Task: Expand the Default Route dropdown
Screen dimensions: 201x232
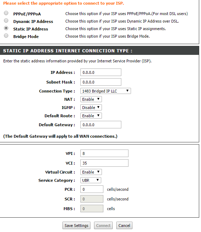Action: [x=91, y=116]
